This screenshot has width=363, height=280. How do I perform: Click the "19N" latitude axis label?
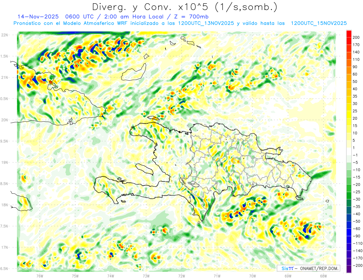[x=5, y=163]
